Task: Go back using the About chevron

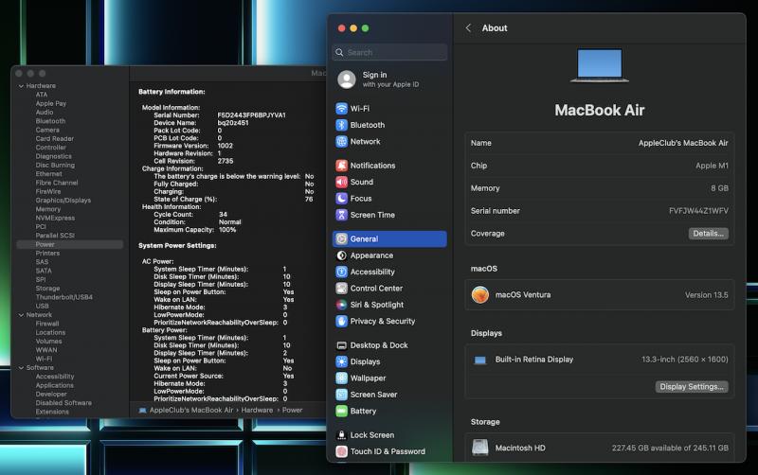Action: coord(468,28)
